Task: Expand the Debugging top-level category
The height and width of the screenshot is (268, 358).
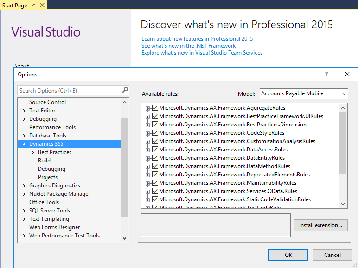Action: (24, 119)
